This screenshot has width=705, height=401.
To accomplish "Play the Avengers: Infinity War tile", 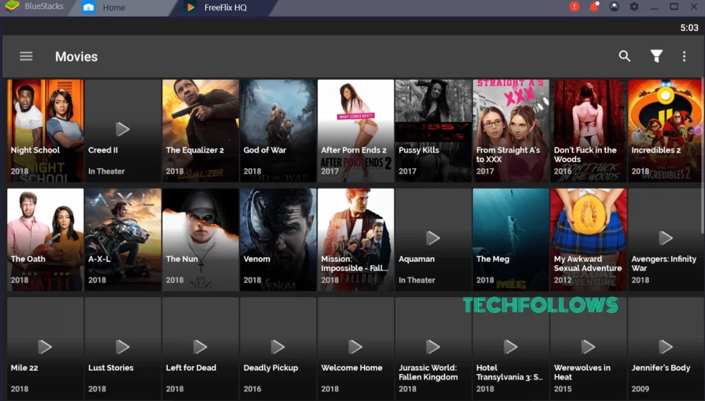I will point(665,240).
